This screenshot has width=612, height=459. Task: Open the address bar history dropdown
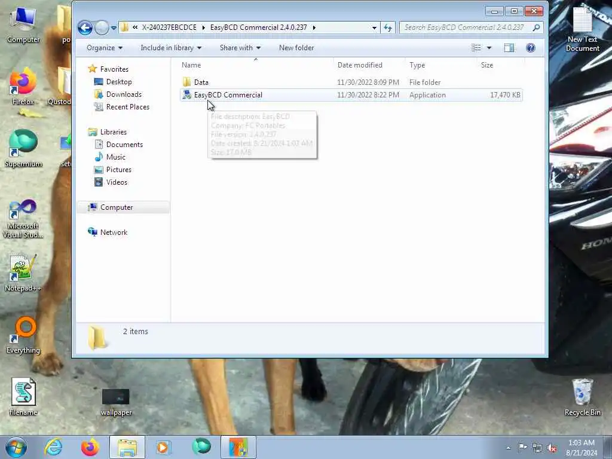tap(374, 27)
